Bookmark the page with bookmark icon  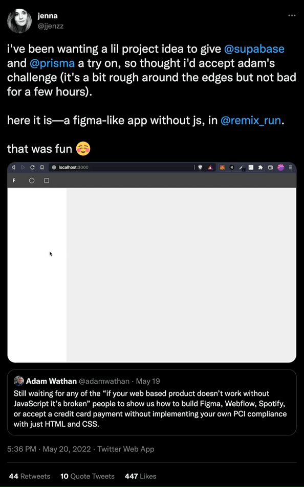[x=41, y=168]
